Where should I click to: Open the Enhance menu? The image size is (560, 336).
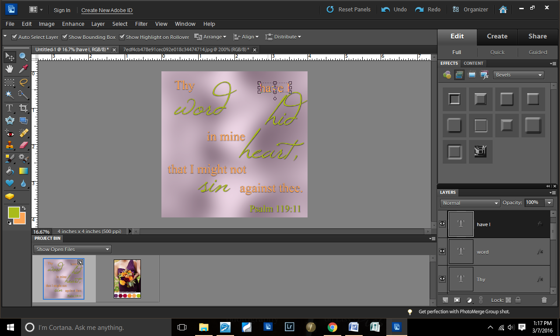[x=73, y=24]
